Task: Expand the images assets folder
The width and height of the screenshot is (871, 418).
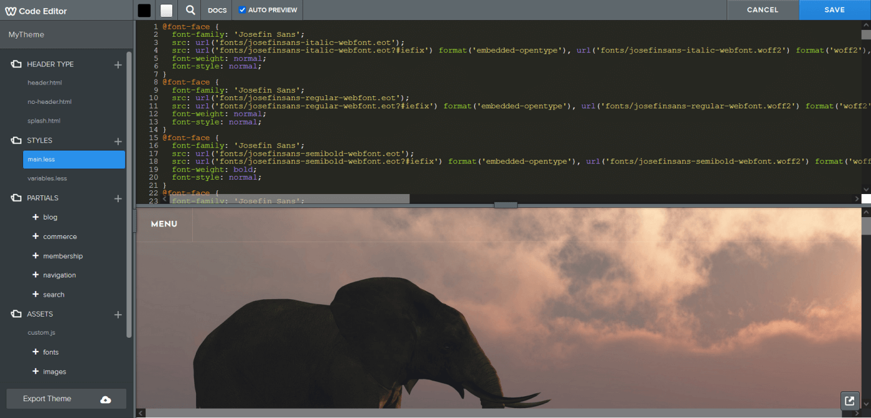Action: [35, 371]
